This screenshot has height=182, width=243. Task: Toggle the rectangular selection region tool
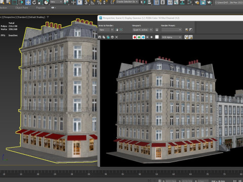pos(15,3)
